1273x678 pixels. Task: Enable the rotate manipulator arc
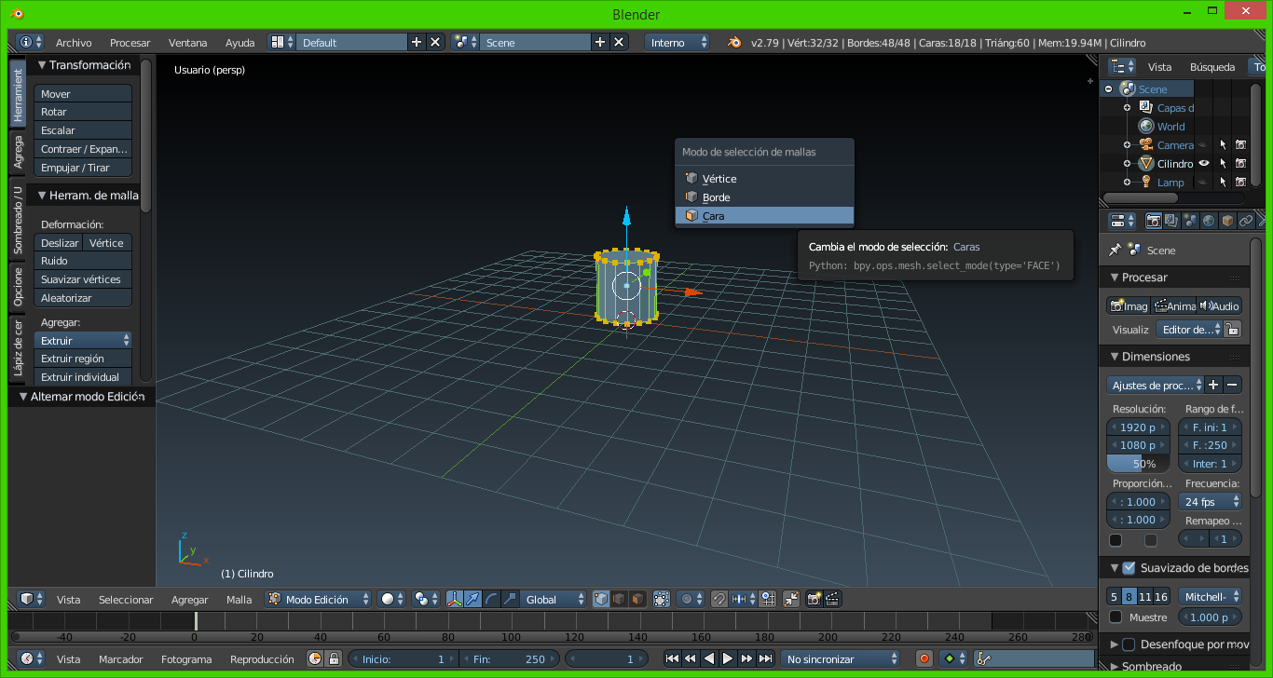pyautogui.click(x=491, y=599)
